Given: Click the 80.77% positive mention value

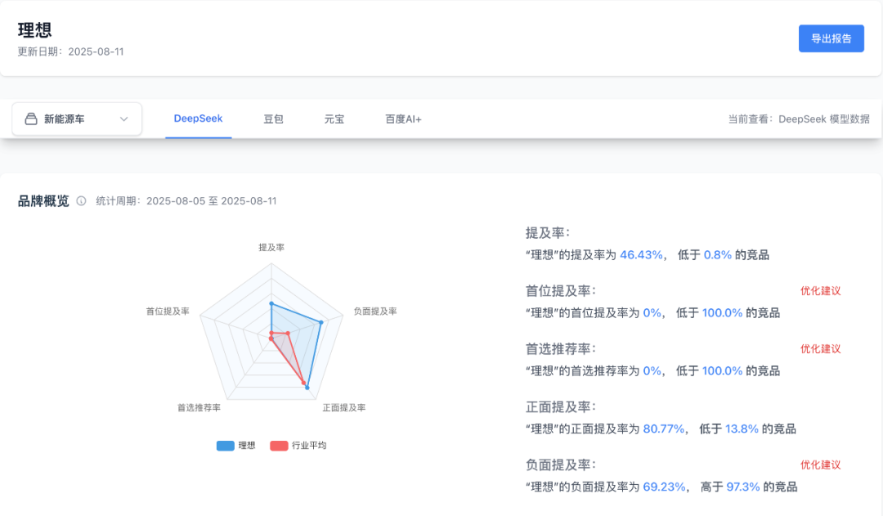Looking at the screenshot, I should click(x=663, y=429).
